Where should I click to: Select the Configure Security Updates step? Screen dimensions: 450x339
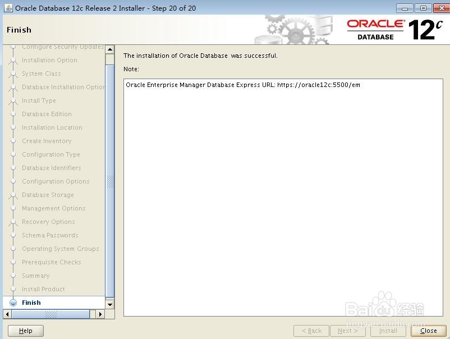[x=63, y=47]
